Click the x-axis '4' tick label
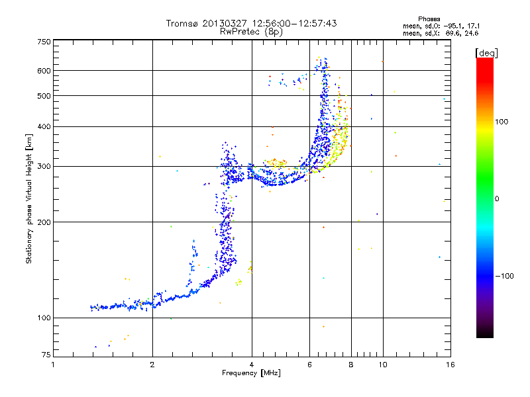530x397 pixels. click(x=252, y=365)
